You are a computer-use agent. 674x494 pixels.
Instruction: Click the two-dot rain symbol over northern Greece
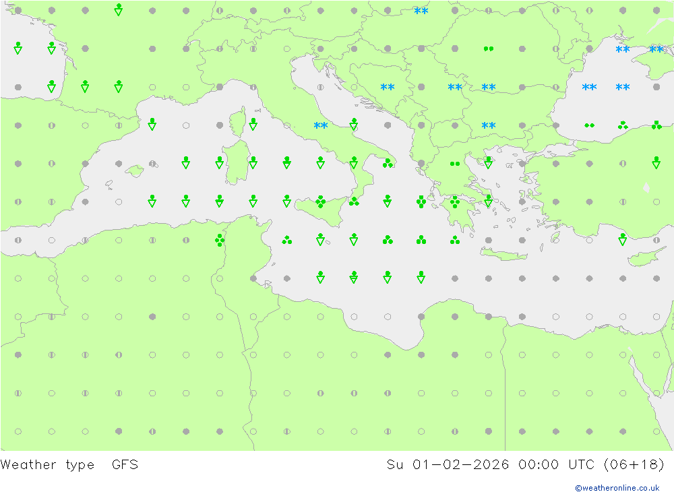[455, 164]
